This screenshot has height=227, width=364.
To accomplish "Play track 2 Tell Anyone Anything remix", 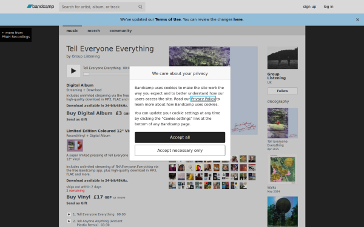I will click(69, 221).
